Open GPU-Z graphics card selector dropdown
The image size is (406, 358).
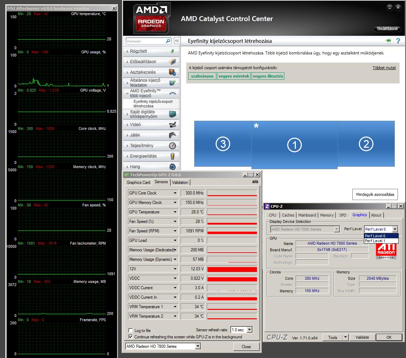tap(198, 346)
